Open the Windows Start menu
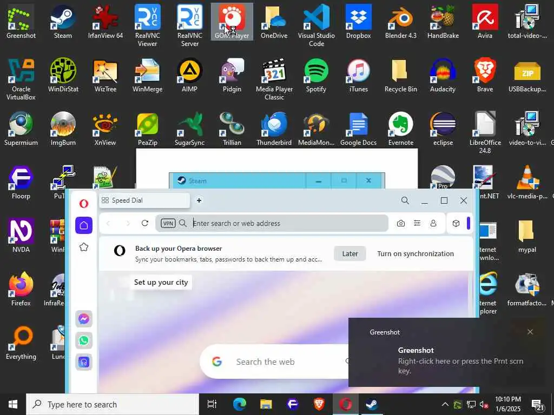The width and height of the screenshot is (554, 415). (x=13, y=404)
